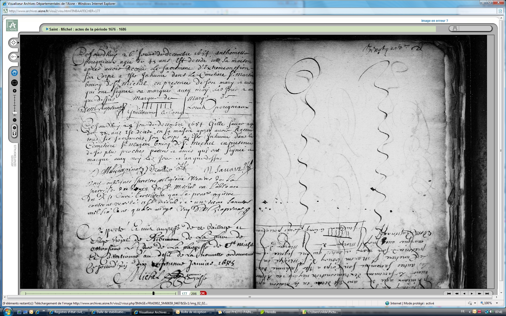Click the 'Image en erreur ?' link
506x316 pixels.
pos(434,21)
